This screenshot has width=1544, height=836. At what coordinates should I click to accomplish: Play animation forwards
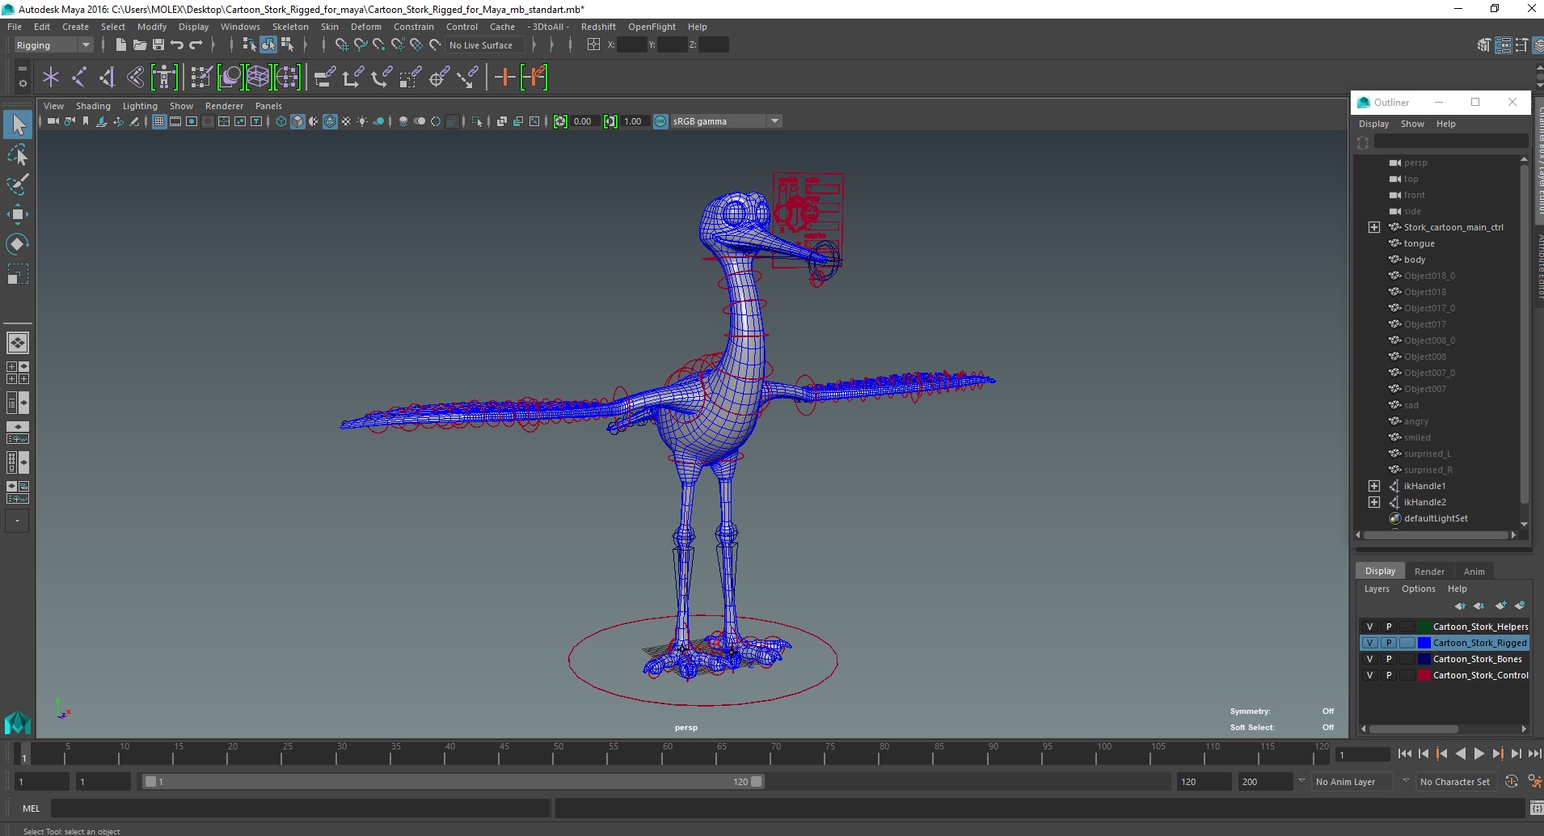point(1479,754)
